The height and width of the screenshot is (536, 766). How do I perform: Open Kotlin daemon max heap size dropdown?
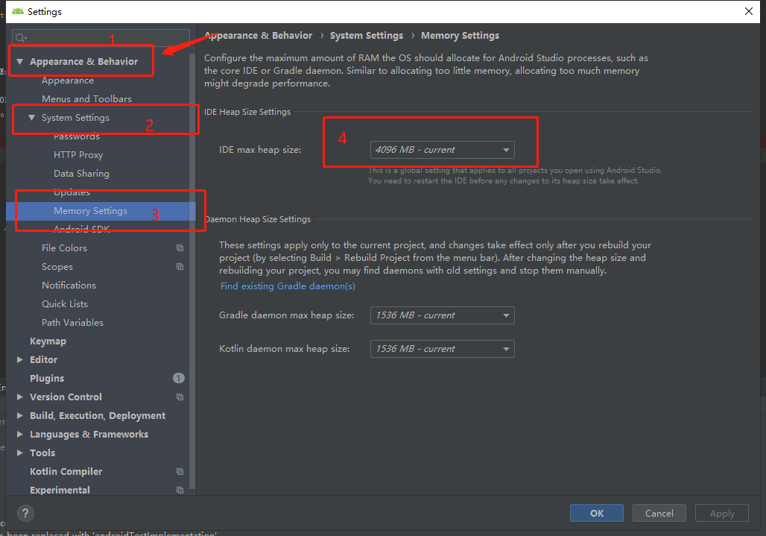click(442, 349)
